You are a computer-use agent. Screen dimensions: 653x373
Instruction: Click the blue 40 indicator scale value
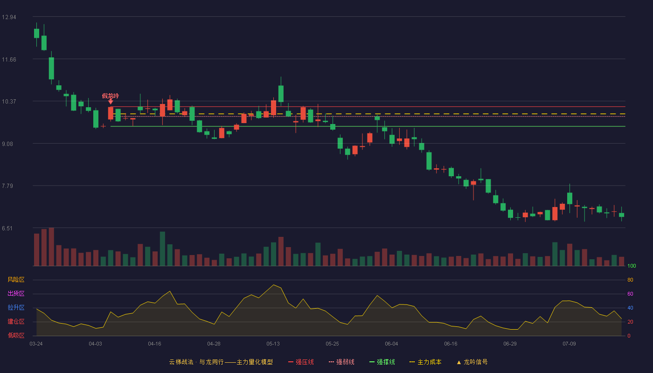(x=630, y=308)
